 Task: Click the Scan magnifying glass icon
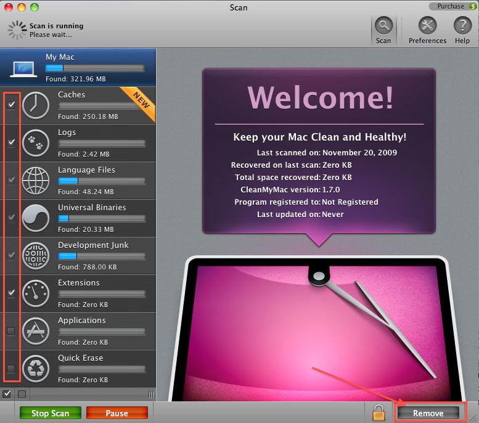pos(383,27)
